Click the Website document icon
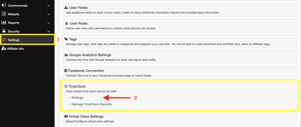Screen dimensions: 301x127 coord(4,14)
